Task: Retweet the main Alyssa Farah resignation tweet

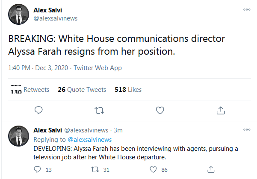Action: coord(99,110)
